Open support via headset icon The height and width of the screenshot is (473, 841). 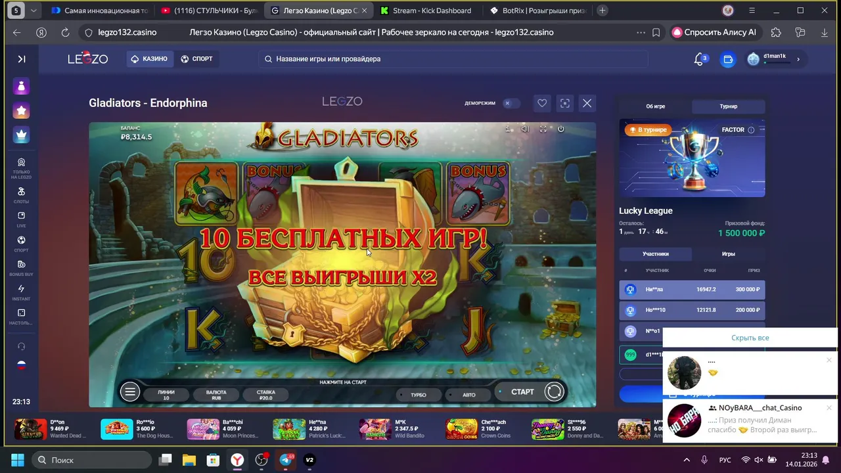point(21,346)
